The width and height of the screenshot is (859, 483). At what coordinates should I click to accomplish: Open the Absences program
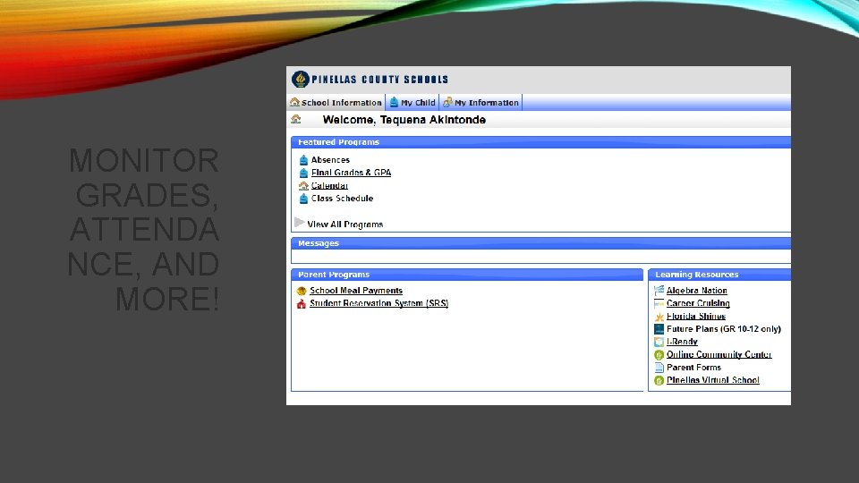(x=330, y=160)
